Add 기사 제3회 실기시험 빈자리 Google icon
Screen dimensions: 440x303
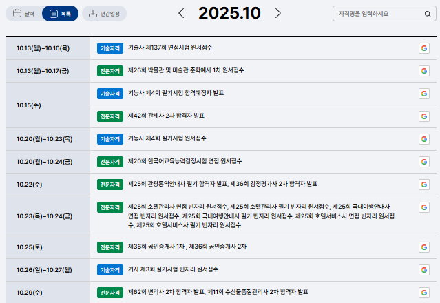pyautogui.click(x=424, y=270)
